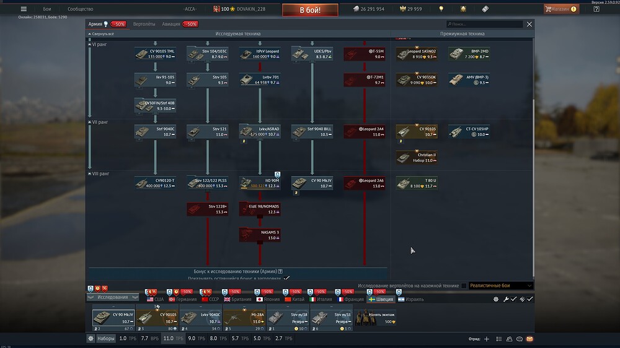Viewport: 620px width, 348px height.
Task: Select the Британия nation tab
Action: 237,300
